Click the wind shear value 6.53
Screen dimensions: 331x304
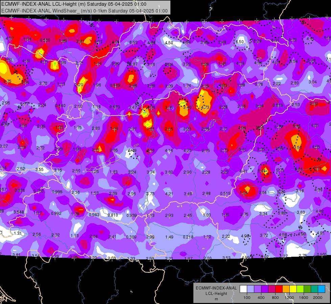click(x=134, y=43)
